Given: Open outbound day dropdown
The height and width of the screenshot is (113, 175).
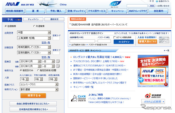Looking at the screenshot, I should (x=48, y=61).
